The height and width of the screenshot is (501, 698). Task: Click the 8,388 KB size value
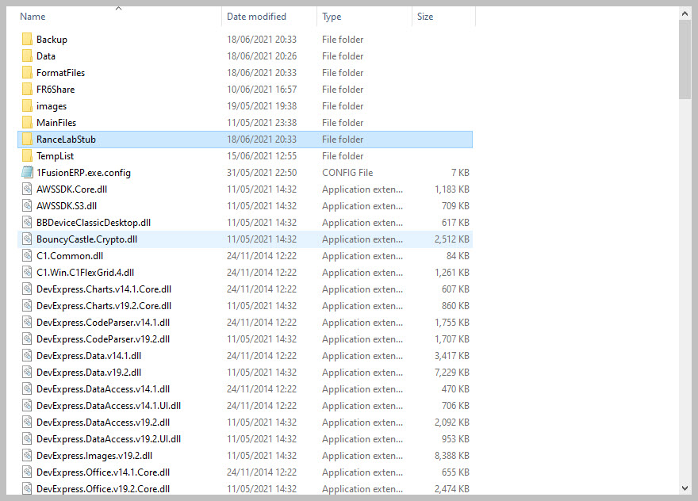pyautogui.click(x=452, y=456)
